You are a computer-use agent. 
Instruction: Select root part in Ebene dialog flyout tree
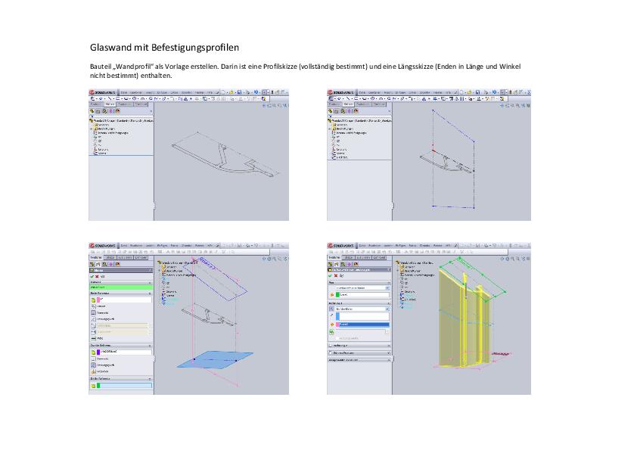[x=176, y=262]
